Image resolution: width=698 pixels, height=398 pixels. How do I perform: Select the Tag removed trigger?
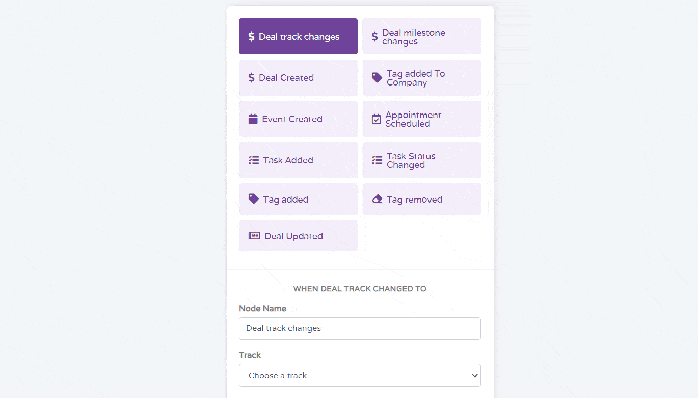point(422,199)
